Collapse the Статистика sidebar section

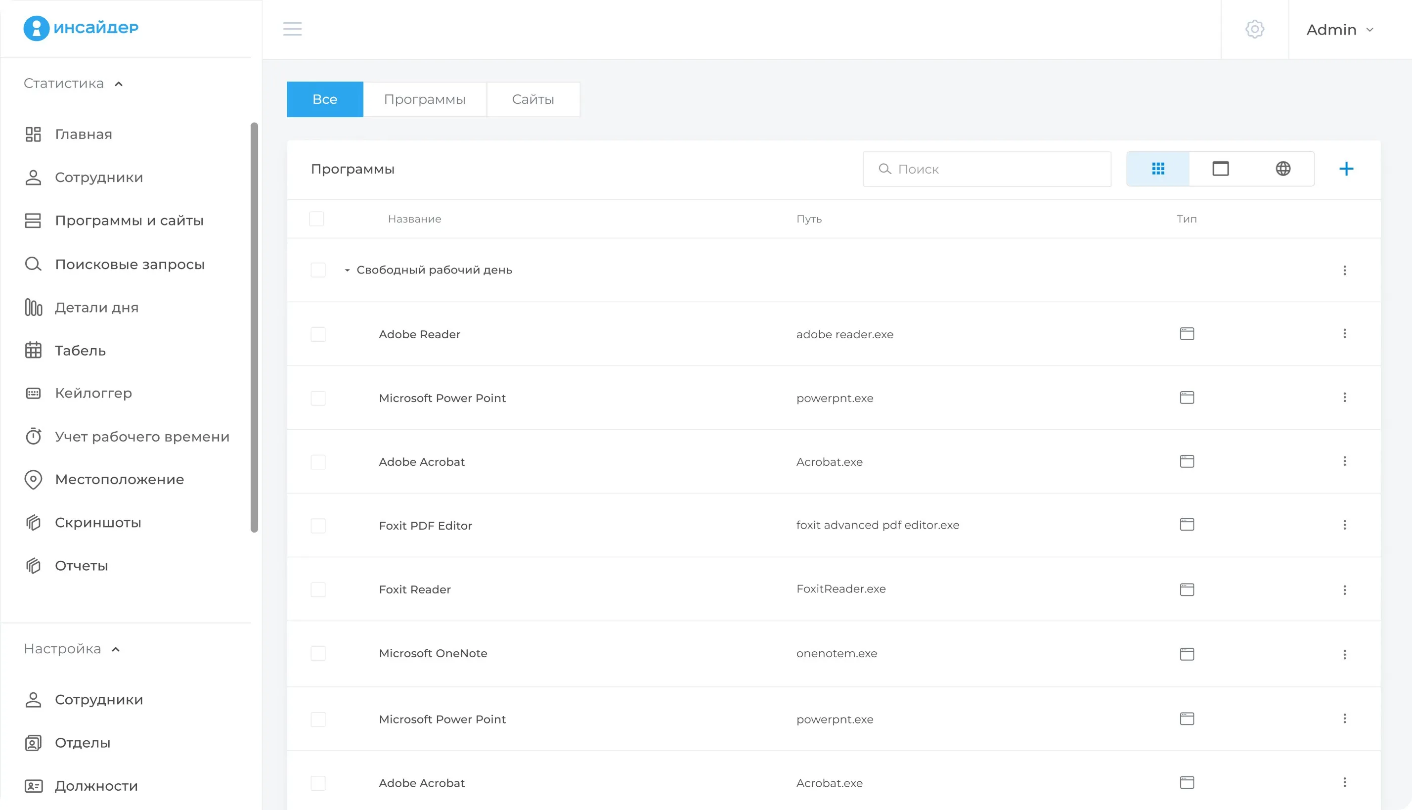pyautogui.click(x=119, y=84)
